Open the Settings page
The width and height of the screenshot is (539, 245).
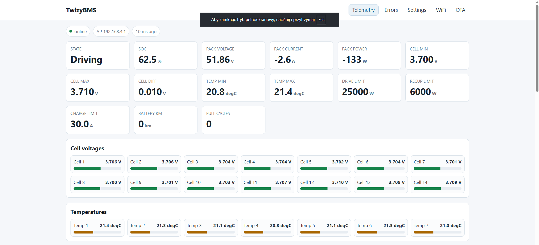tap(417, 10)
